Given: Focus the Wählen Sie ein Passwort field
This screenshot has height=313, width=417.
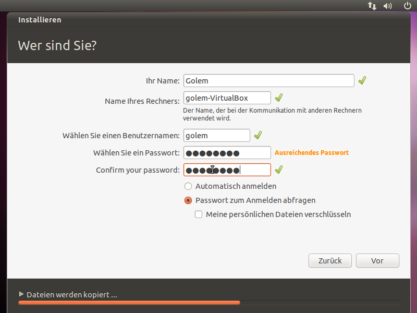Looking at the screenshot, I should coord(227,153).
